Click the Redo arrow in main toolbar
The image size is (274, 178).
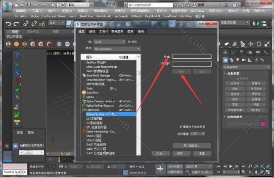[x=16, y=24]
